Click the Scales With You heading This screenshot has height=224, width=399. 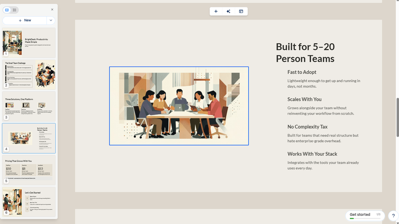(304, 99)
